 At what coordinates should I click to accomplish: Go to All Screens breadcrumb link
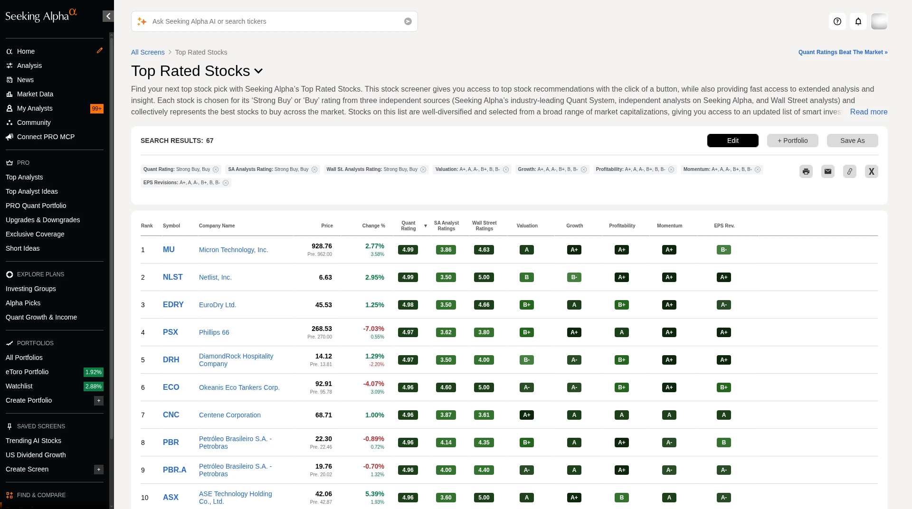[148, 52]
